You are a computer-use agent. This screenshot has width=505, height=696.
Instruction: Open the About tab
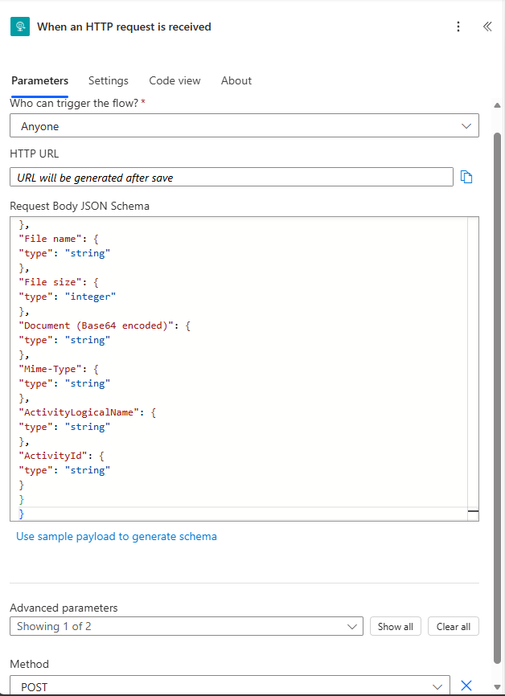click(236, 80)
